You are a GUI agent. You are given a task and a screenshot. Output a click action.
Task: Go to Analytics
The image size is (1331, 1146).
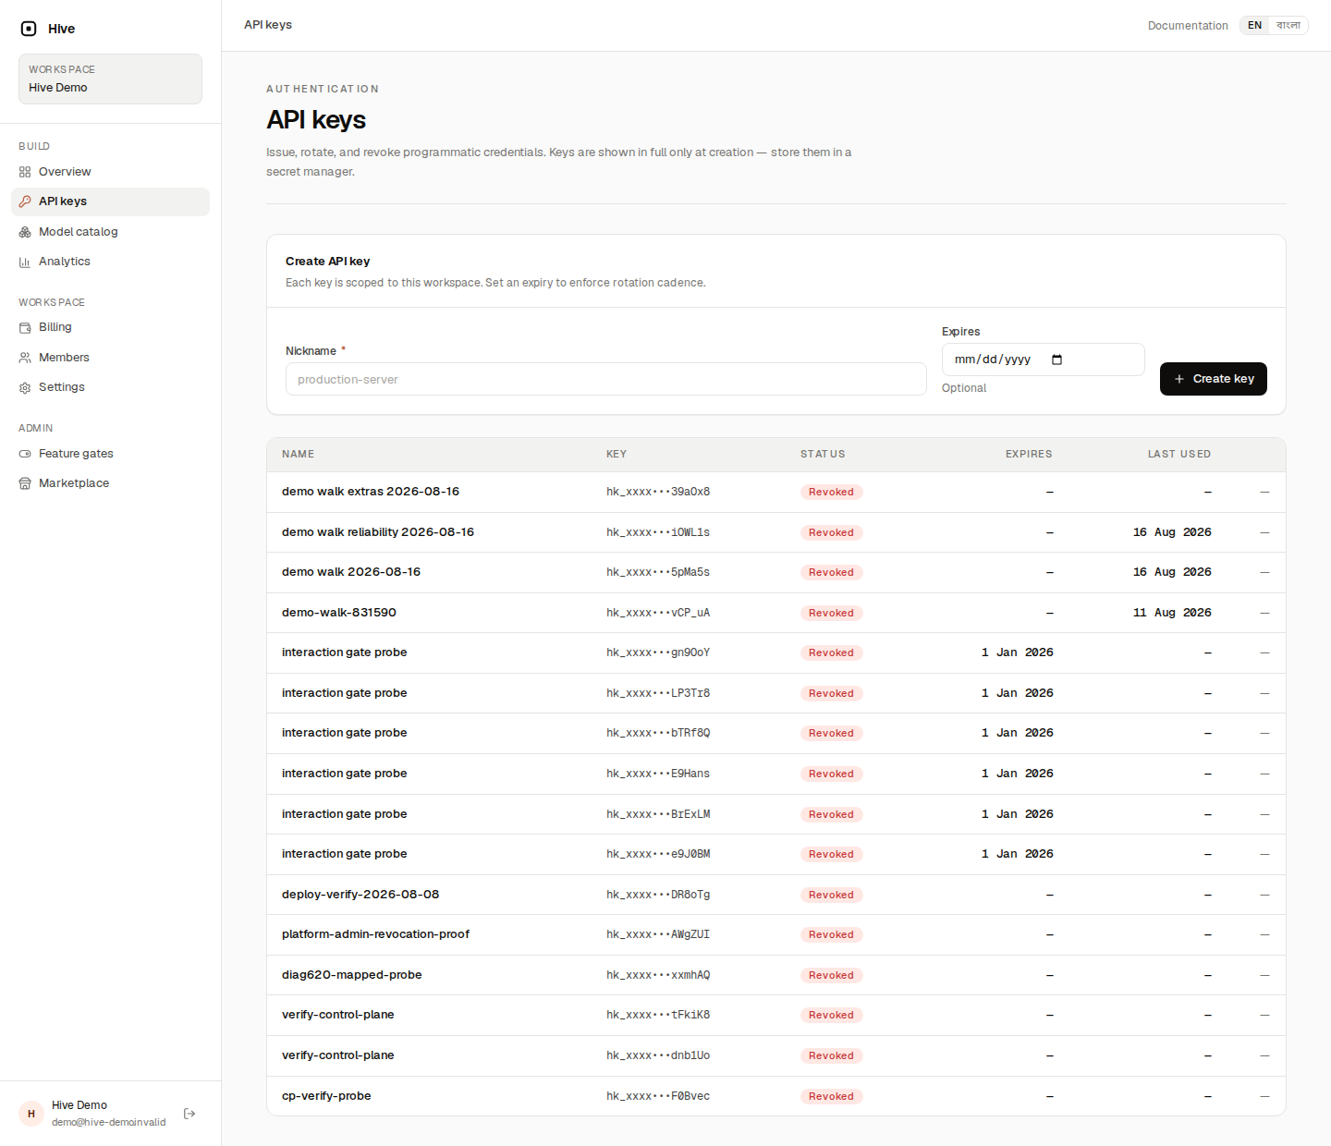point(110,262)
